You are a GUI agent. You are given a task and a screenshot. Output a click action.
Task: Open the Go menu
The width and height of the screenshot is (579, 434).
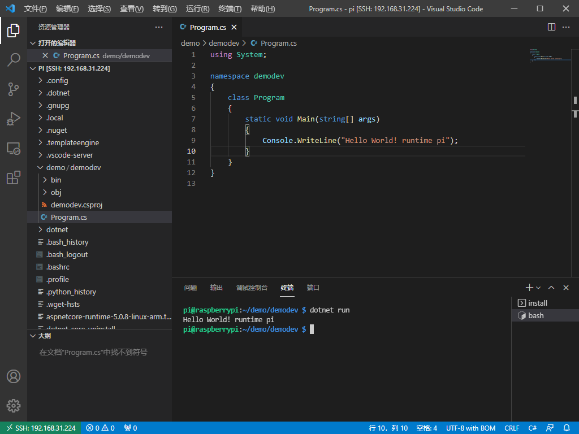pyautogui.click(x=165, y=9)
